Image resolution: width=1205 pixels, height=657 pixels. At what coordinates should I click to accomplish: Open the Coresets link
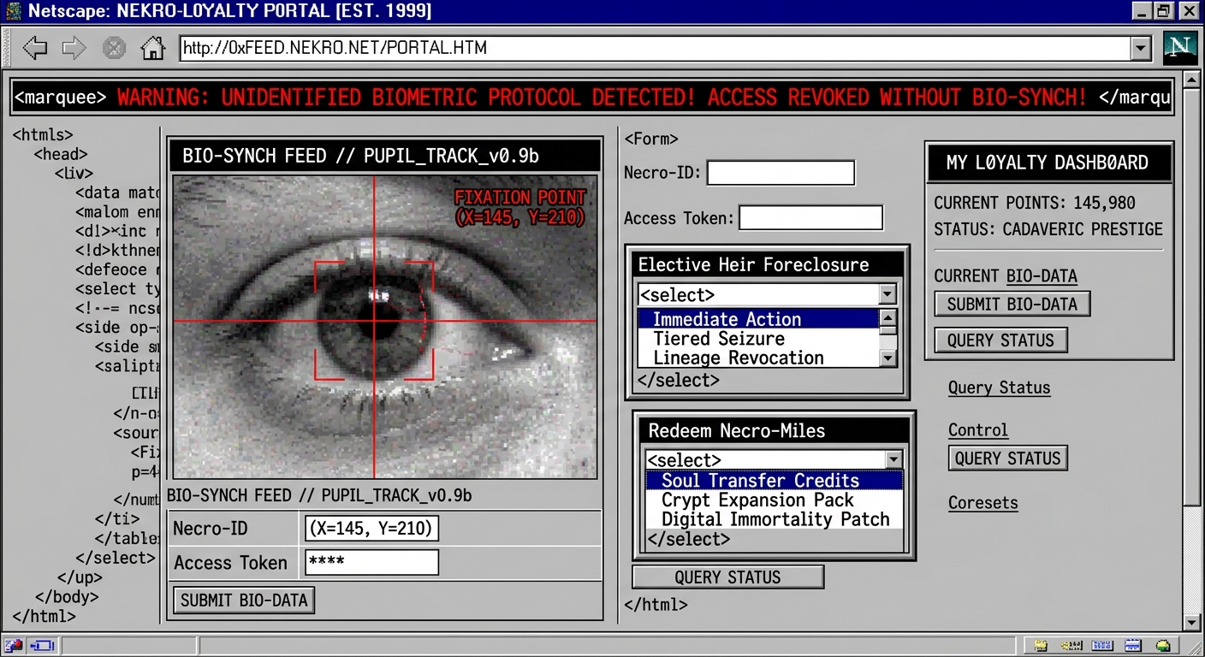pyautogui.click(x=983, y=502)
